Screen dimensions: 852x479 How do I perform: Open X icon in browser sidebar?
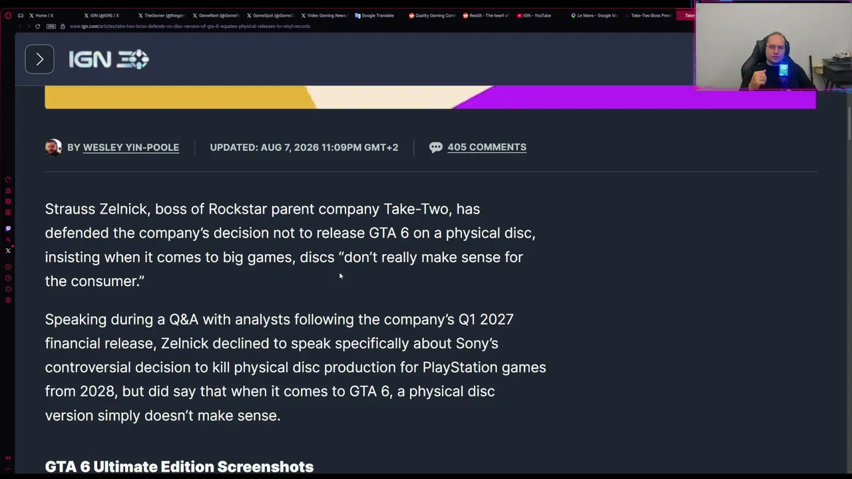pyautogui.click(x=8, y=251)
